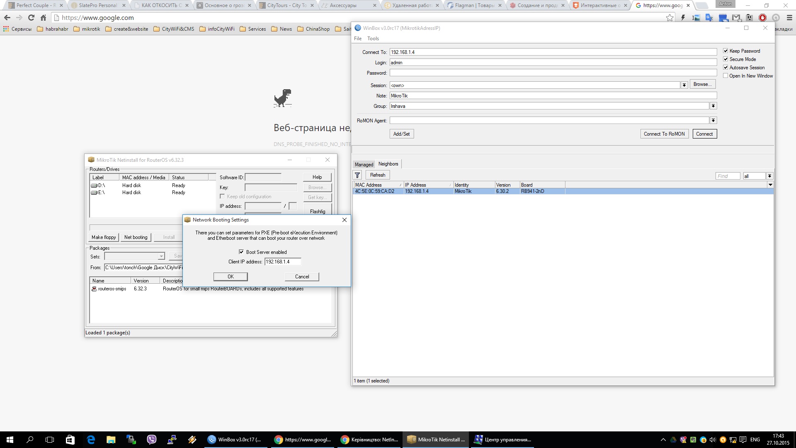The image size is (796, 448).
Task: Open Viber from the taskbar
Action: 152,439
